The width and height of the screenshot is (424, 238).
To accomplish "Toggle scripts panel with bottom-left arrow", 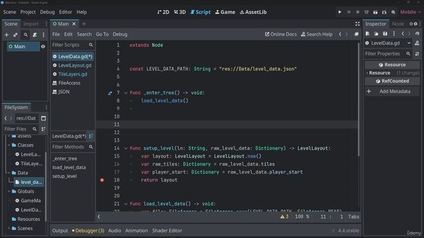I will (99, 217).
